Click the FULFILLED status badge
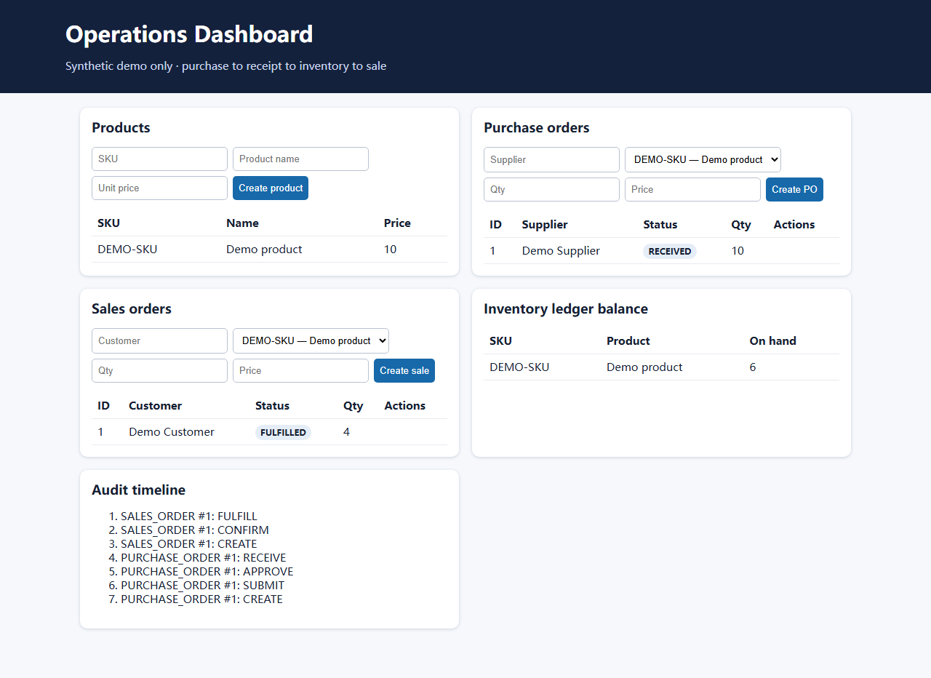 point(283,432)
